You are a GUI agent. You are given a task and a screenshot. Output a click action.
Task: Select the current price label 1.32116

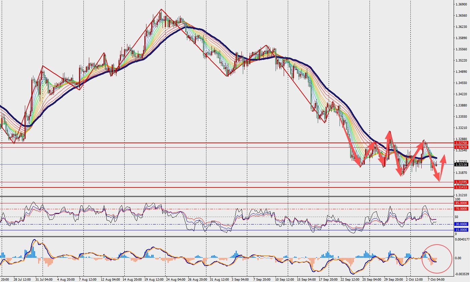coord(461,165)
